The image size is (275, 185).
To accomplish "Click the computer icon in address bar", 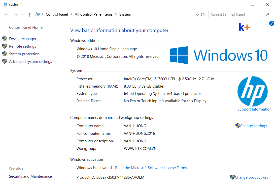I will tap(38, 14).
